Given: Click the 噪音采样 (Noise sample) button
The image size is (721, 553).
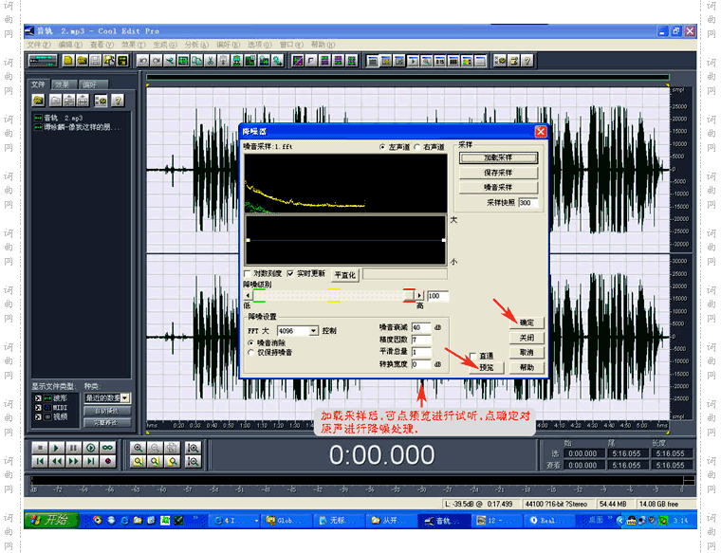Looking at the screenshot, I should pyautogui.click(x=498, y=187).
